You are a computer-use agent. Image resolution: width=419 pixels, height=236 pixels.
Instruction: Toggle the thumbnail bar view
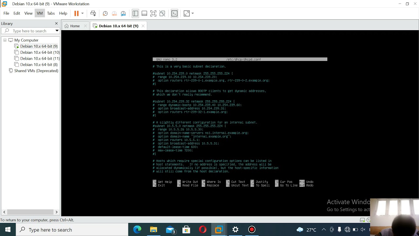click(x=144, y=13)
